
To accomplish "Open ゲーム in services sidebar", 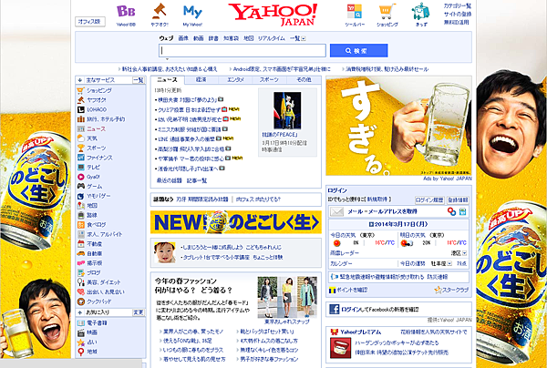I will (x=94, y=187).
